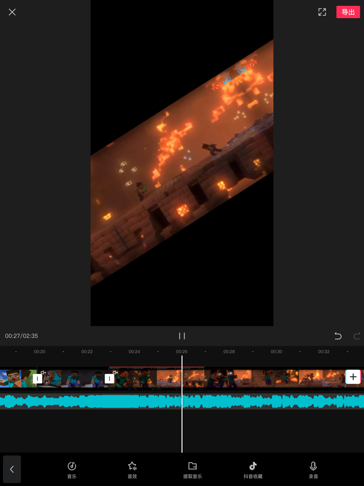Open transition between clips near 00:20
Screen dimensions: 364x486
point(37,378)
